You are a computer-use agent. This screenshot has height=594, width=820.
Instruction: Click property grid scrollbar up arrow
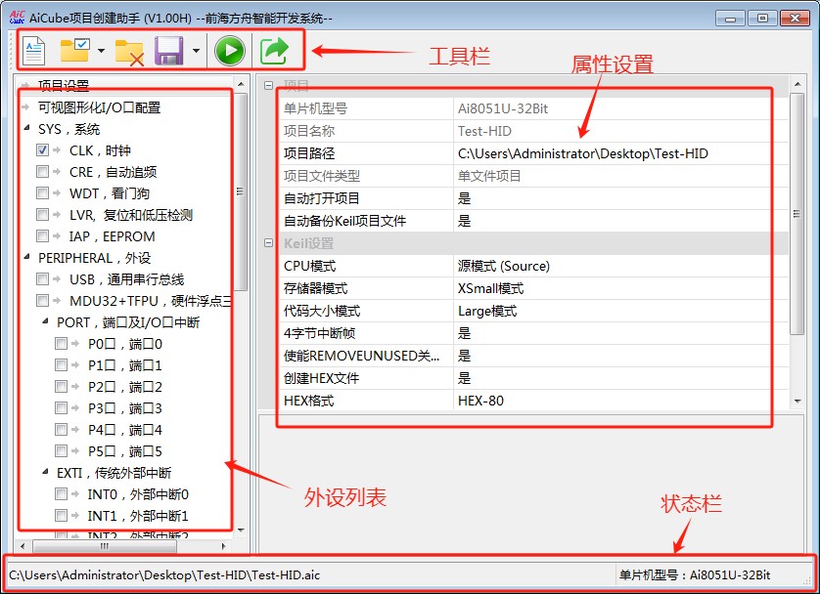[x=797, y=84]
